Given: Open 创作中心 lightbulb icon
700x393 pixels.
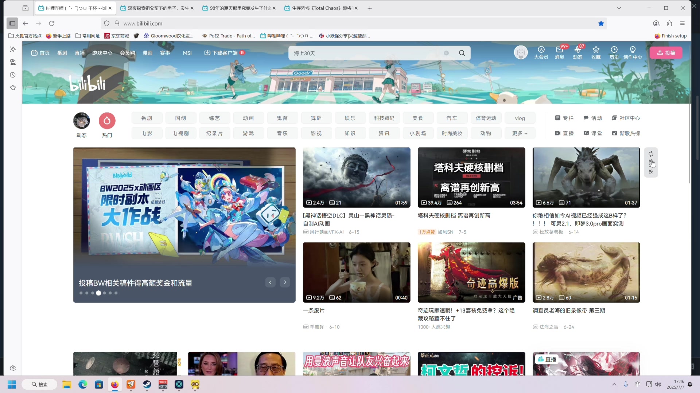Looking at the screenshot, I should tap(633, 53).
